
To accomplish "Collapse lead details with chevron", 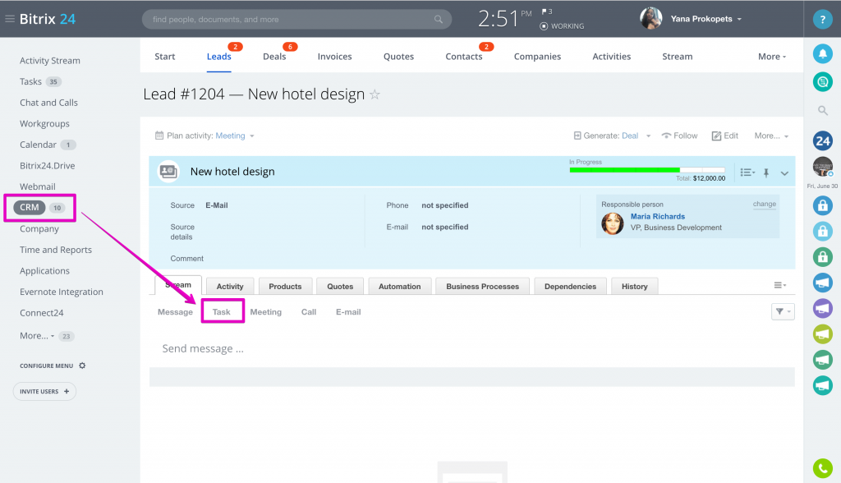I will coord(784,172).
